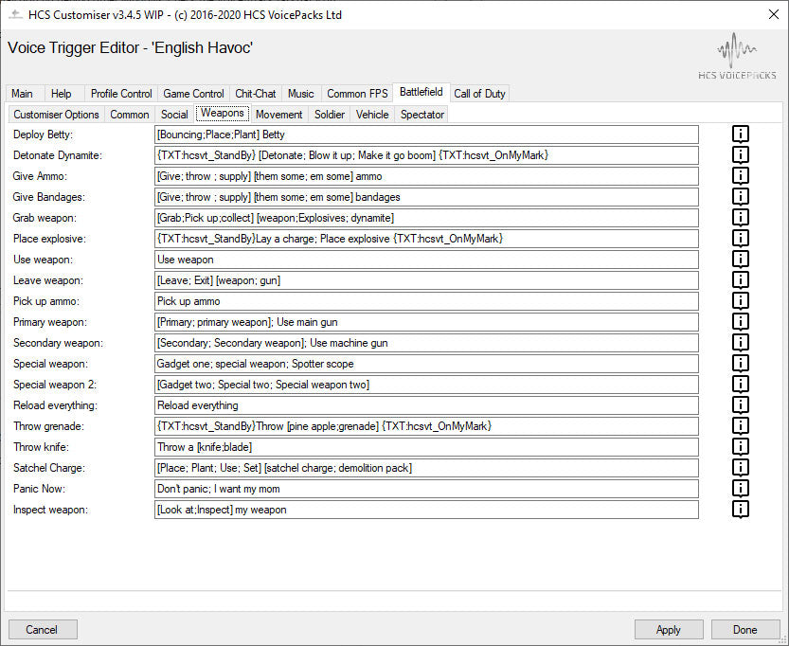Show info for Inspect weapon row

tap(741, 510)
